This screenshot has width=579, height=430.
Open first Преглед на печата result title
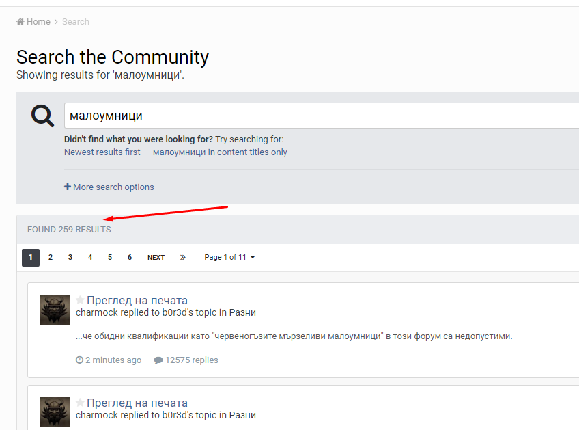pos(137,300)
